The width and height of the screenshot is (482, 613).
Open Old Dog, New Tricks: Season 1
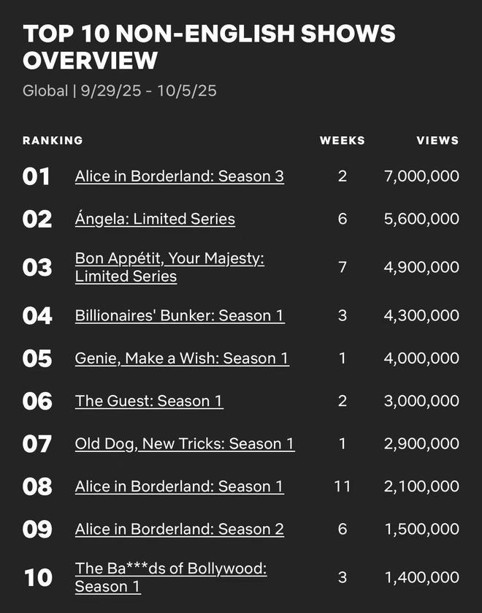point(185,444)
